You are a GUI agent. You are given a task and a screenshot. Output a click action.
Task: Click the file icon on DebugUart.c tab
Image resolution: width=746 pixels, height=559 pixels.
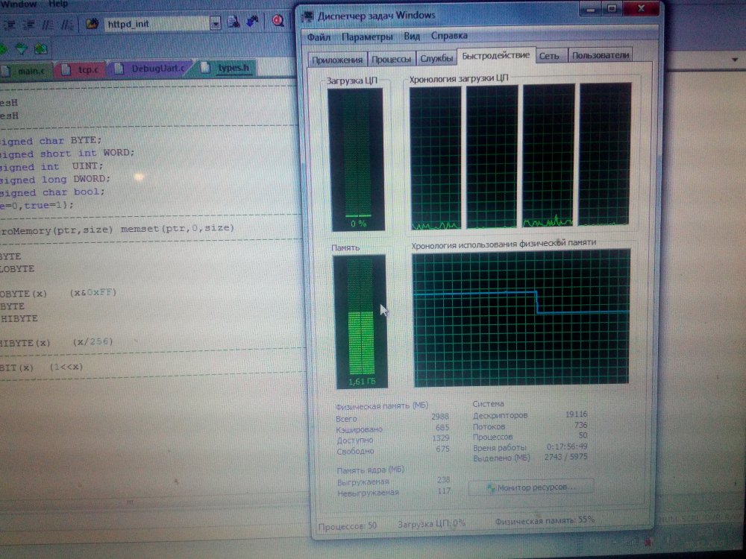119,69
